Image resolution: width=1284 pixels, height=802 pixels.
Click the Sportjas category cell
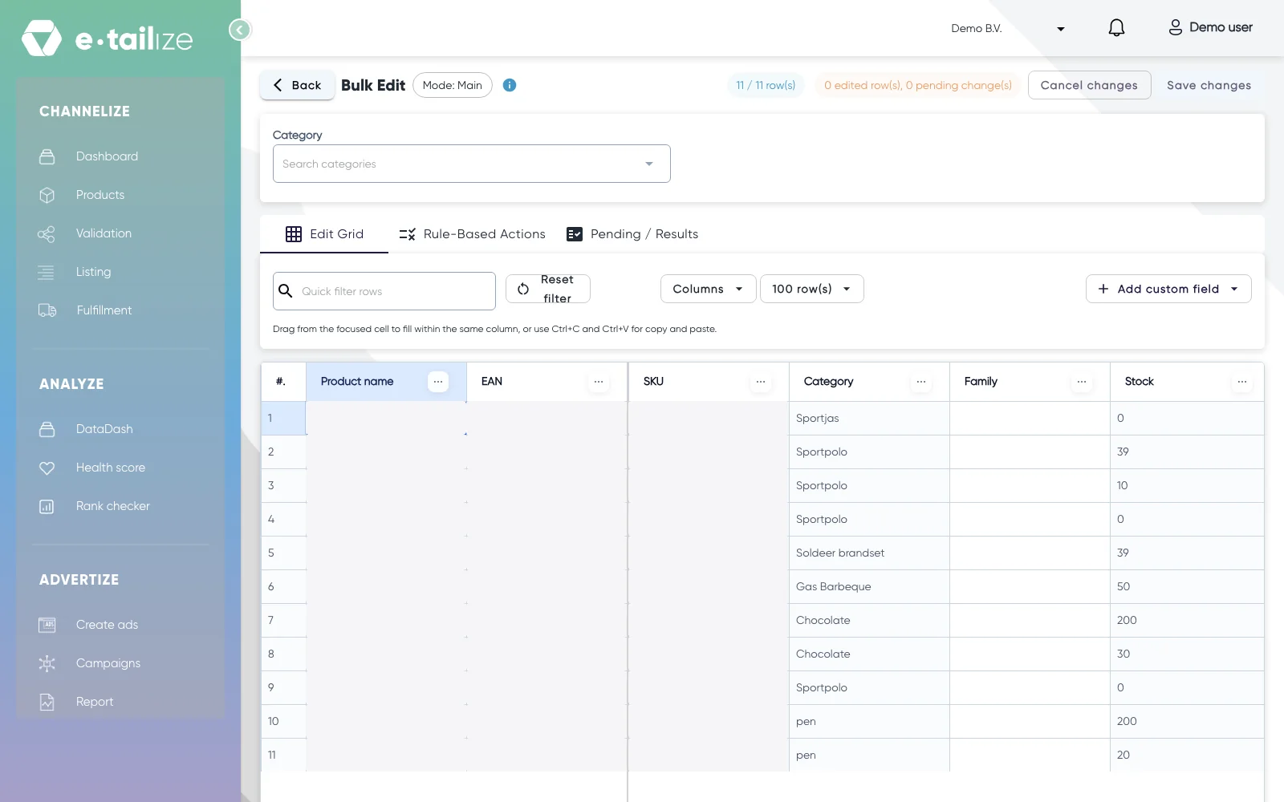[869, 418]
